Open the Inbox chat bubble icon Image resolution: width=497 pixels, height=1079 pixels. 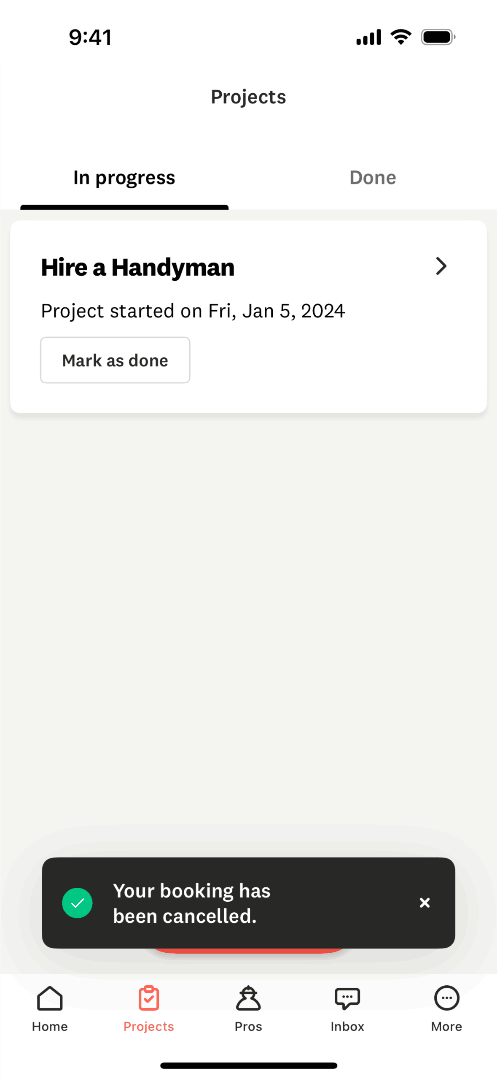[347, 998]
